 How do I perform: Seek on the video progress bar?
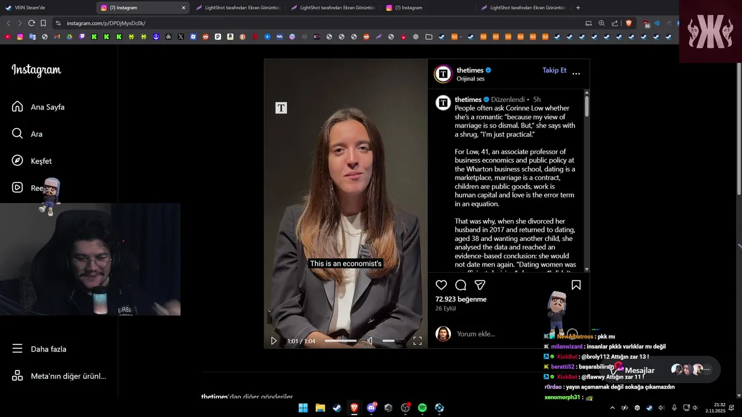(x=340, y=341)
